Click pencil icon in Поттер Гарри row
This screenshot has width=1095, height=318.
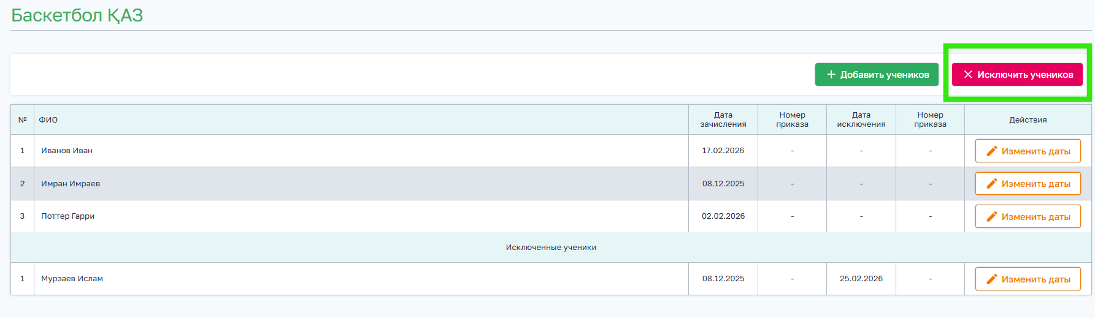point(991,217)
